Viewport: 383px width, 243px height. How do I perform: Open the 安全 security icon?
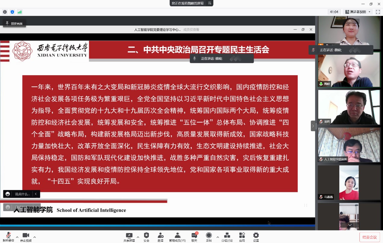click(146, 237)
